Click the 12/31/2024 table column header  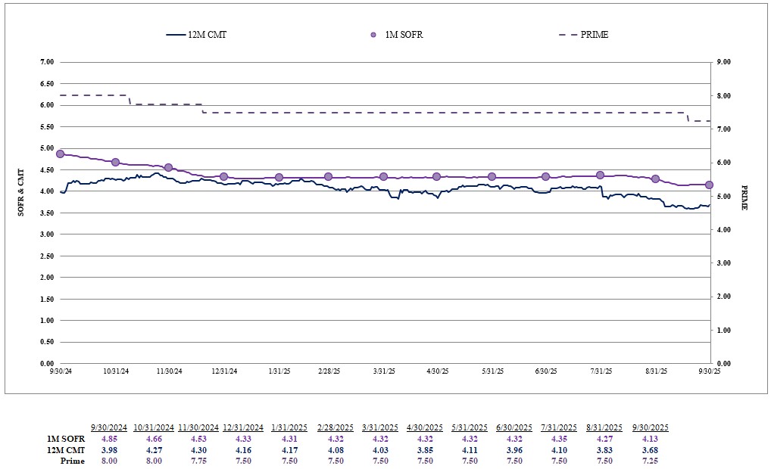pos(242,427)
